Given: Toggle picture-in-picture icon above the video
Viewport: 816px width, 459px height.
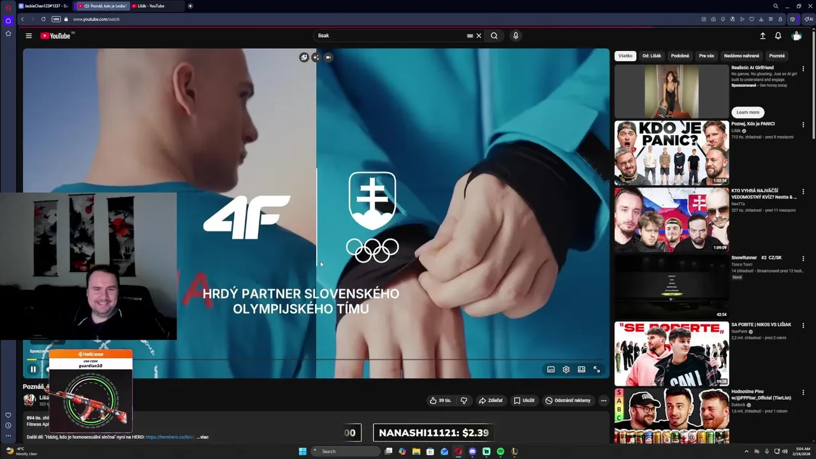Looking at the screenshot, I should tap(304, 57).
